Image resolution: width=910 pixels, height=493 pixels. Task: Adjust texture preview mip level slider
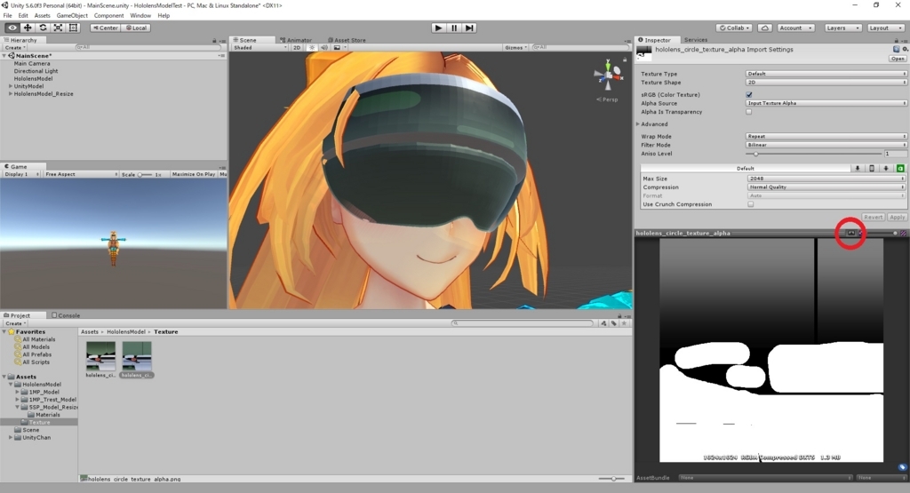(880, 233)
